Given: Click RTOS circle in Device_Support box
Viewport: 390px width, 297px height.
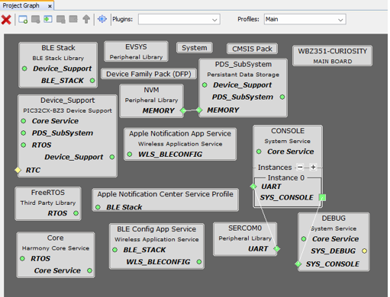Looking at the screenshot, I should (x=24, y=145).
